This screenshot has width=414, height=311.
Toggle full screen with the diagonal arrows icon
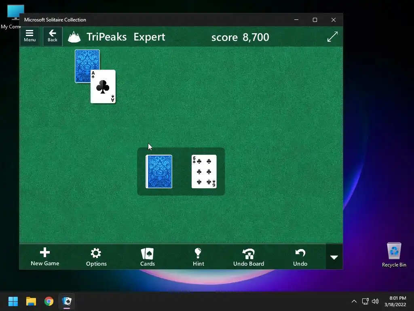(332, 36)
